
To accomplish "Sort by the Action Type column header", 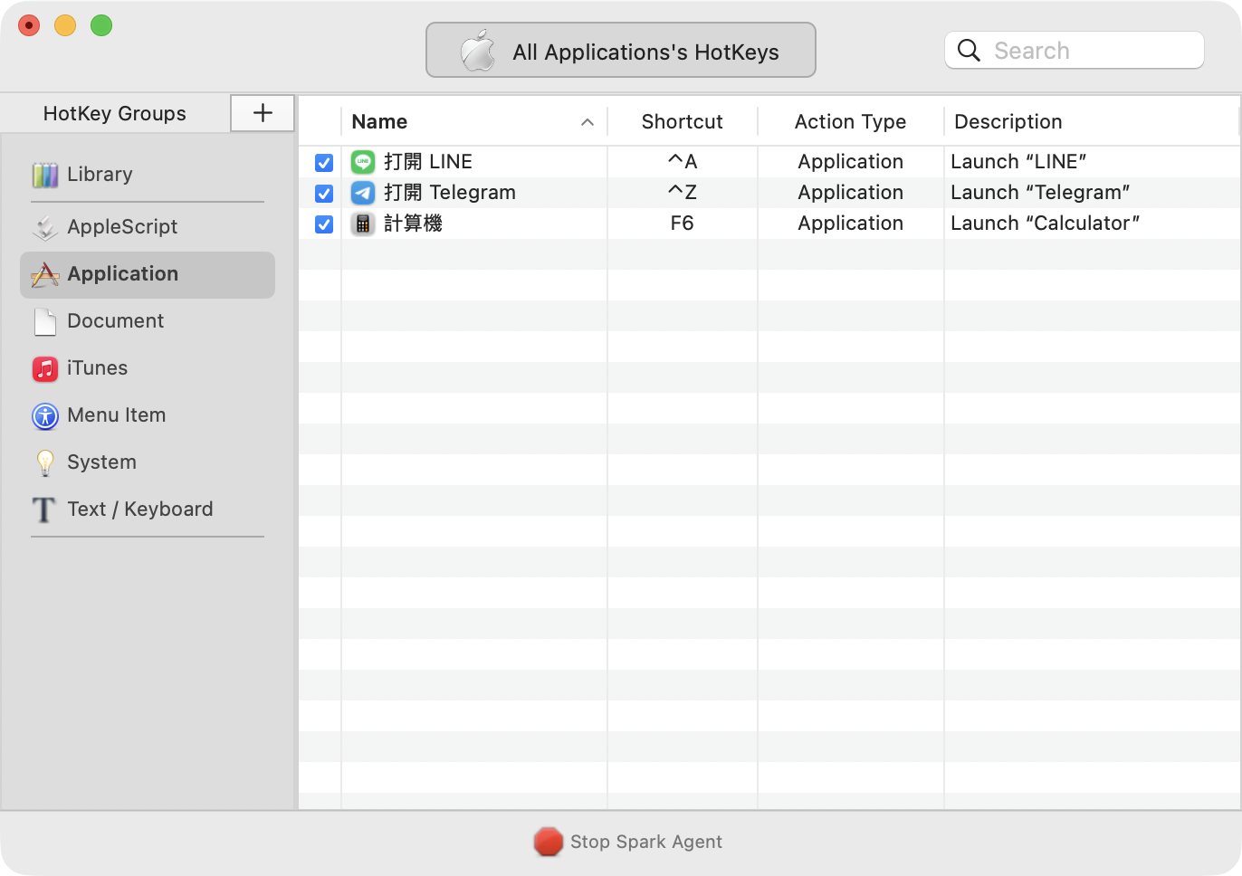I will coord(850,122).
